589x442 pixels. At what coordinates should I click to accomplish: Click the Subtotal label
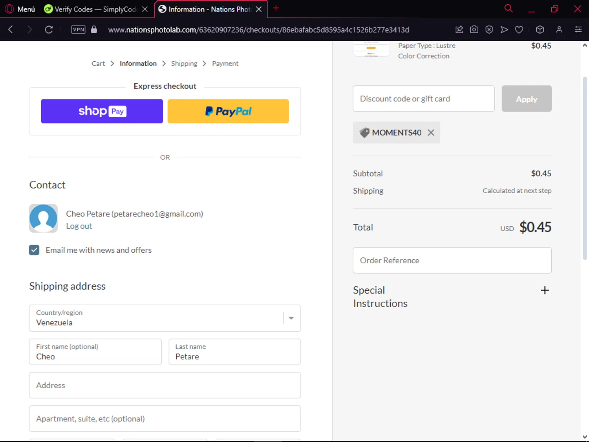pos(368,174)
